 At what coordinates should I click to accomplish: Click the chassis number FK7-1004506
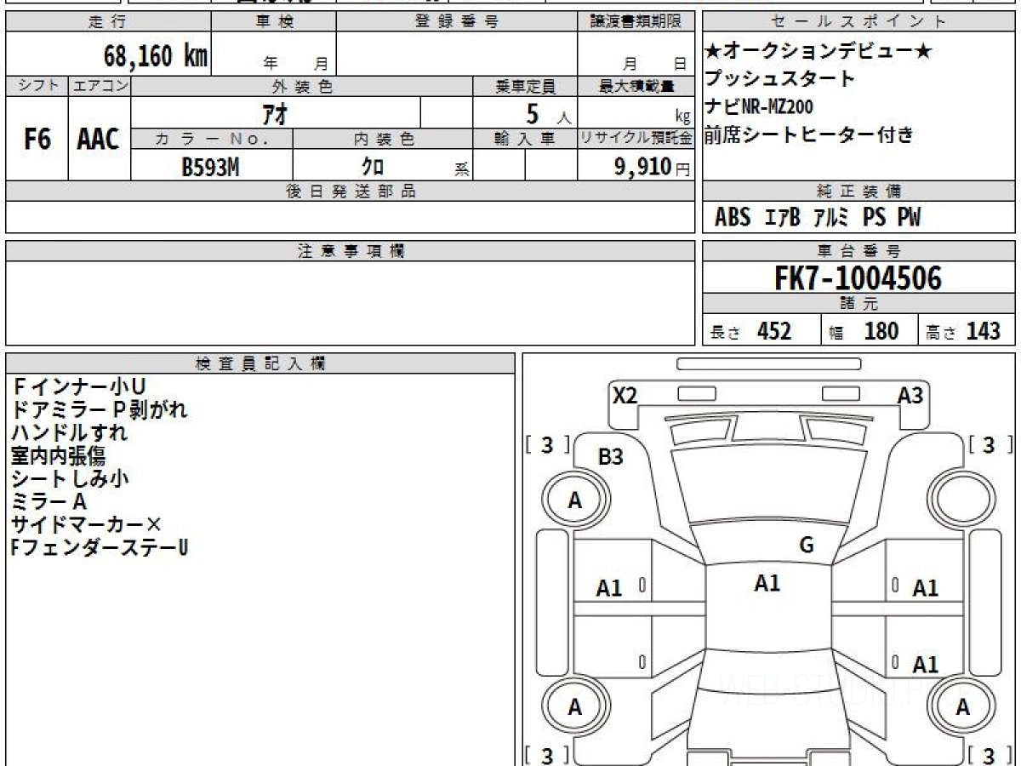click(858, 278)
